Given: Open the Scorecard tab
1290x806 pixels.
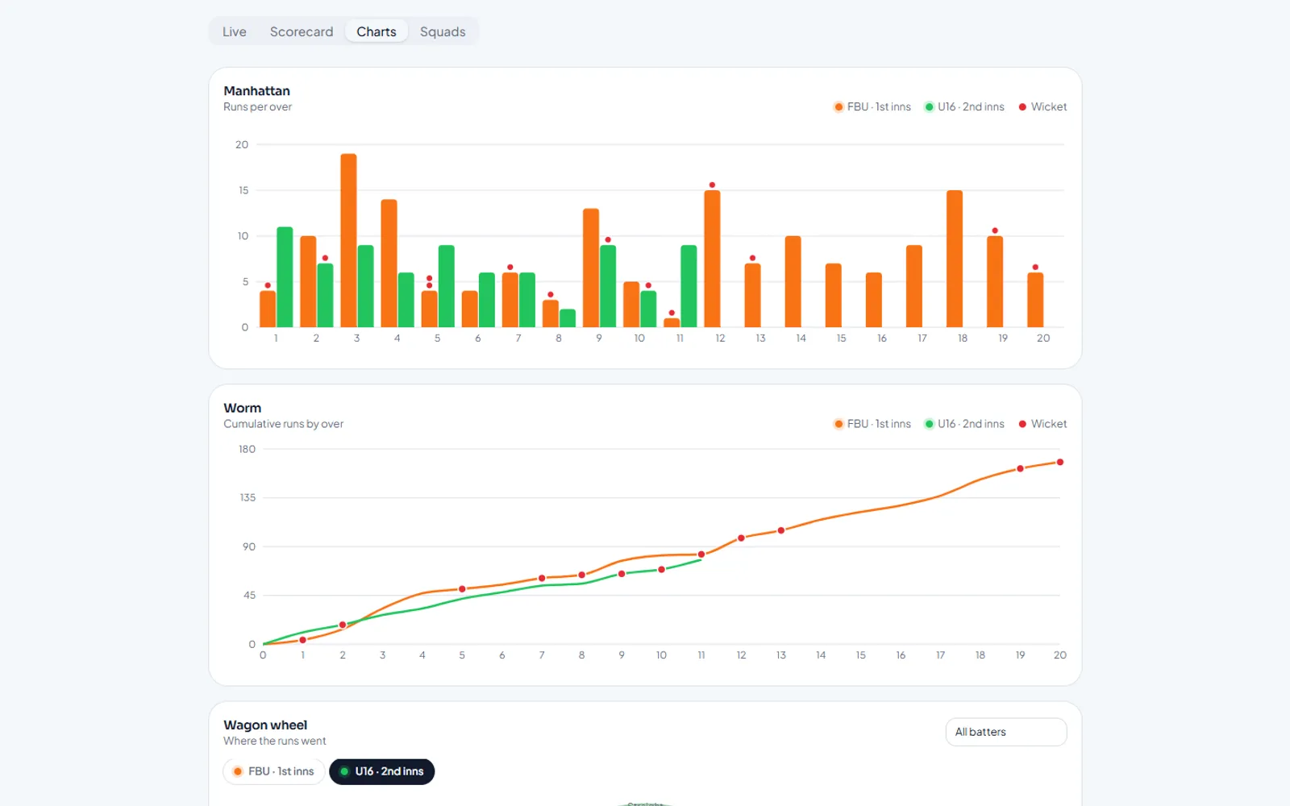Looking at the screenshot, I should coord(302,31).
